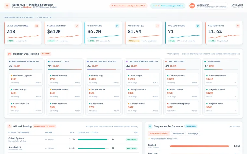Click the Decision Maker Bought-In column header
The width and height of the screenshot is (247, 154).
[143, 62]
